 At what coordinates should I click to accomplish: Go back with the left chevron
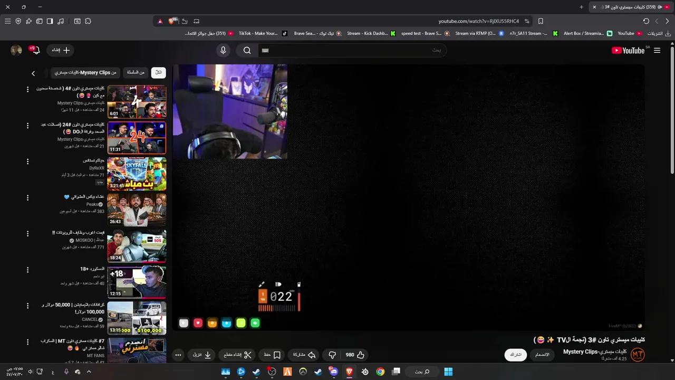(657, 21)
